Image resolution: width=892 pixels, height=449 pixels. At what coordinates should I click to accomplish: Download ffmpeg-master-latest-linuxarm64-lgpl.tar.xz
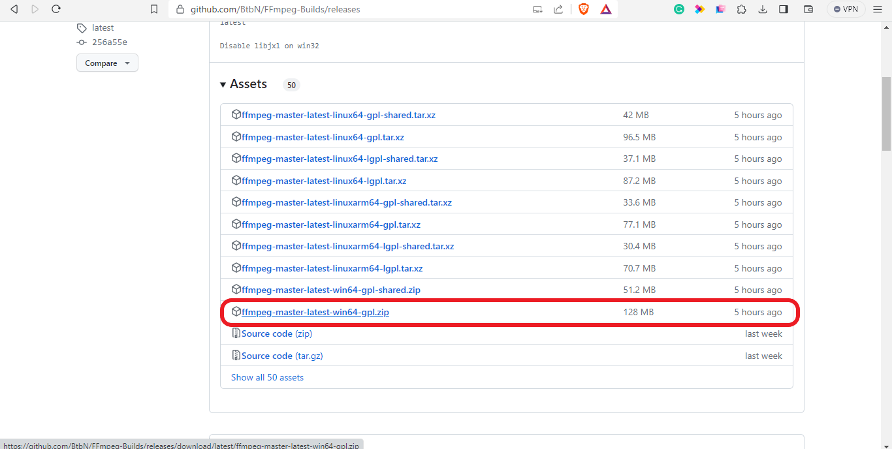click(x=332, y=268)
